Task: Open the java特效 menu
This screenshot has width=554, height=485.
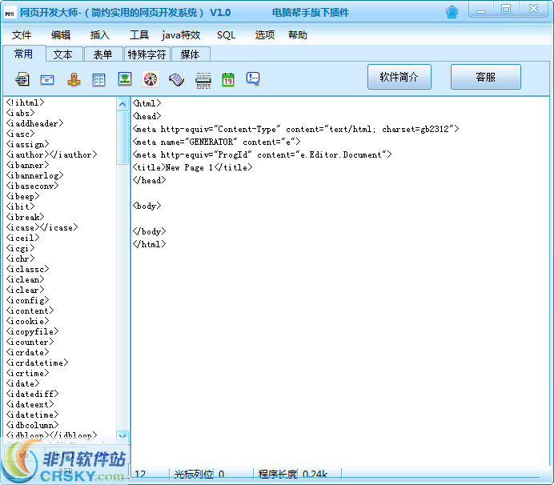Action: tap(181, 35)
